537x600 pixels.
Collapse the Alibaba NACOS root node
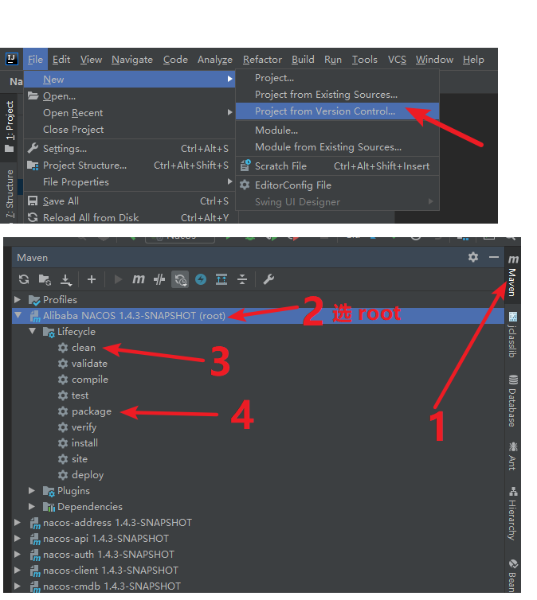[x=18, y=315]
